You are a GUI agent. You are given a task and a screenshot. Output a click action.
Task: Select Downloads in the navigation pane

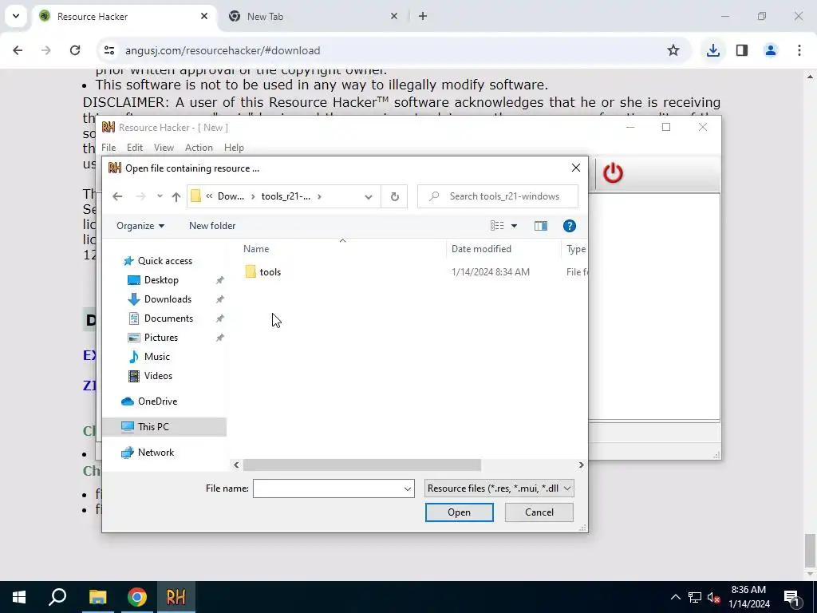[x=168, y=299]
